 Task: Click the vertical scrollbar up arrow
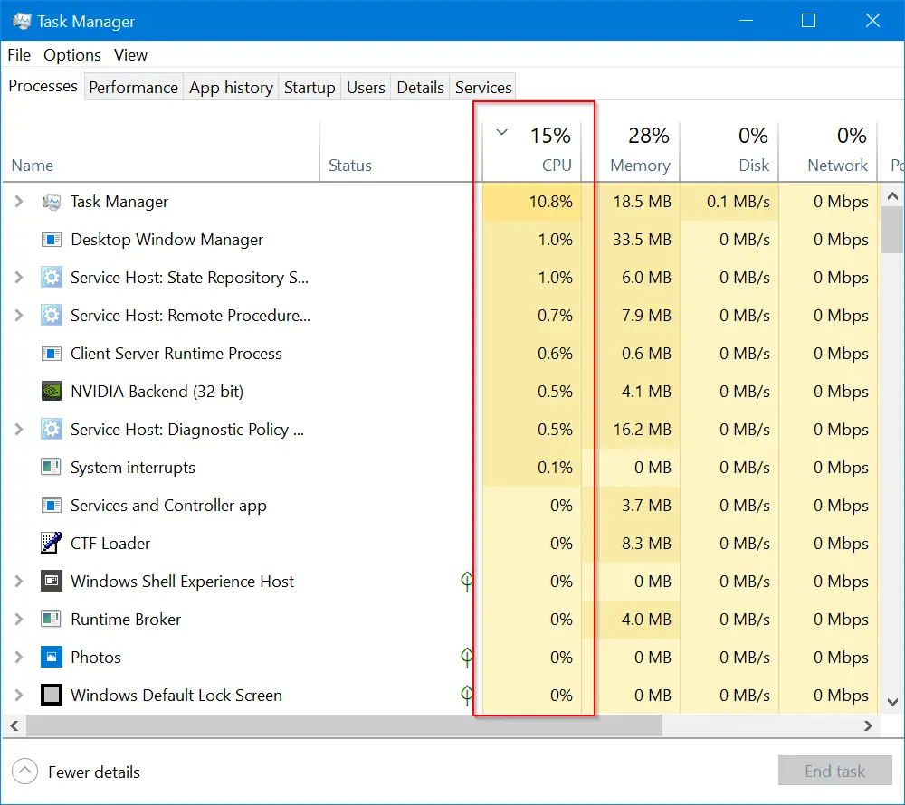tap(892, 196)
